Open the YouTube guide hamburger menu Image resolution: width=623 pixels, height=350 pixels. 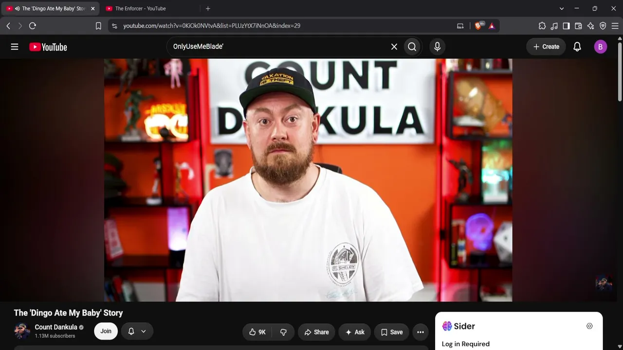tap(15, 47)
